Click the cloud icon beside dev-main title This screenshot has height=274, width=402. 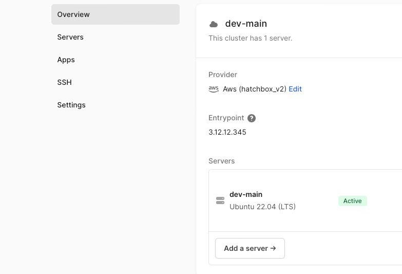click(x=214, y=24)
